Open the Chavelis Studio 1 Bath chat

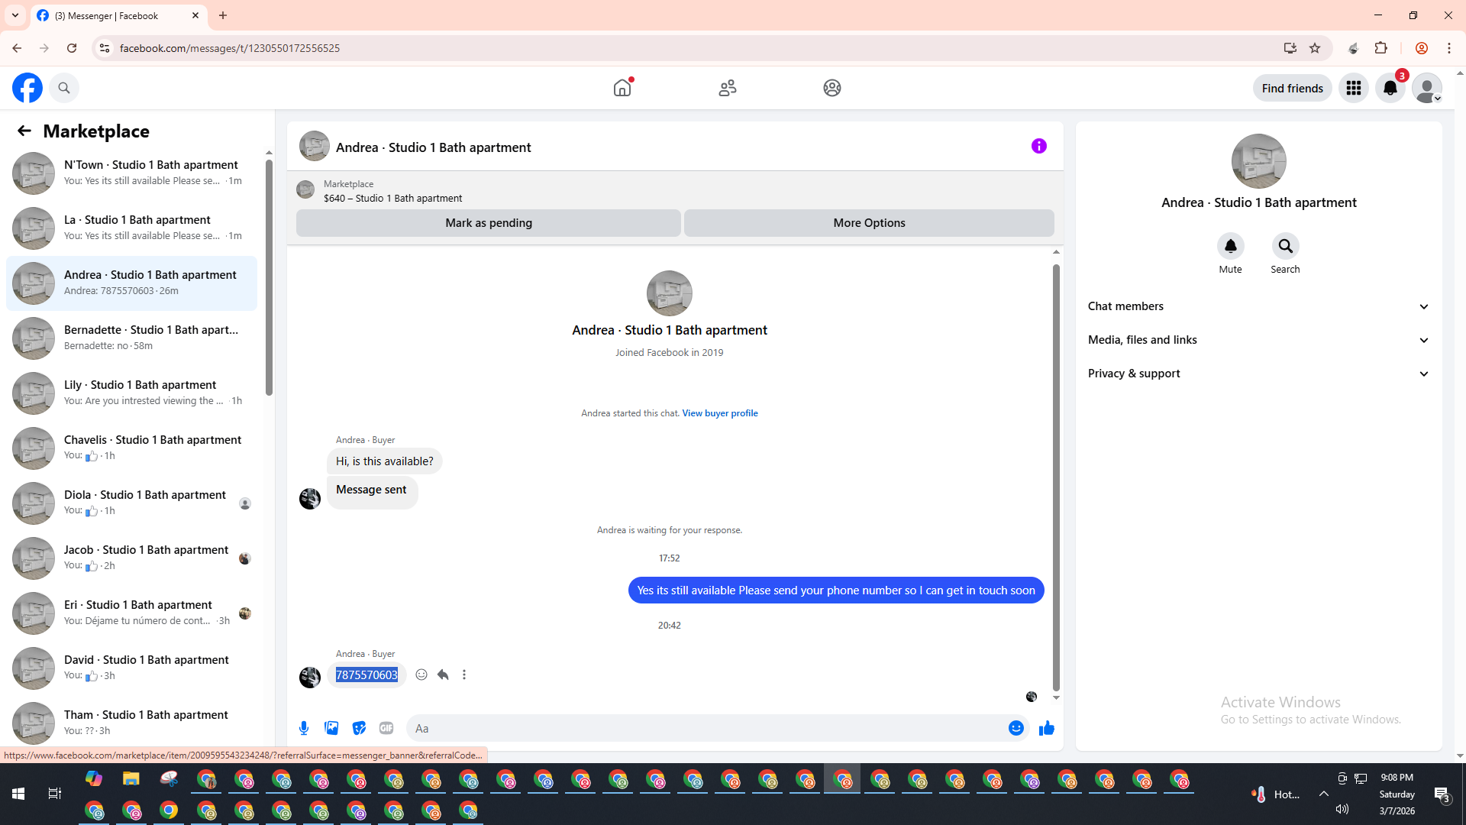[x=131, y=448]
